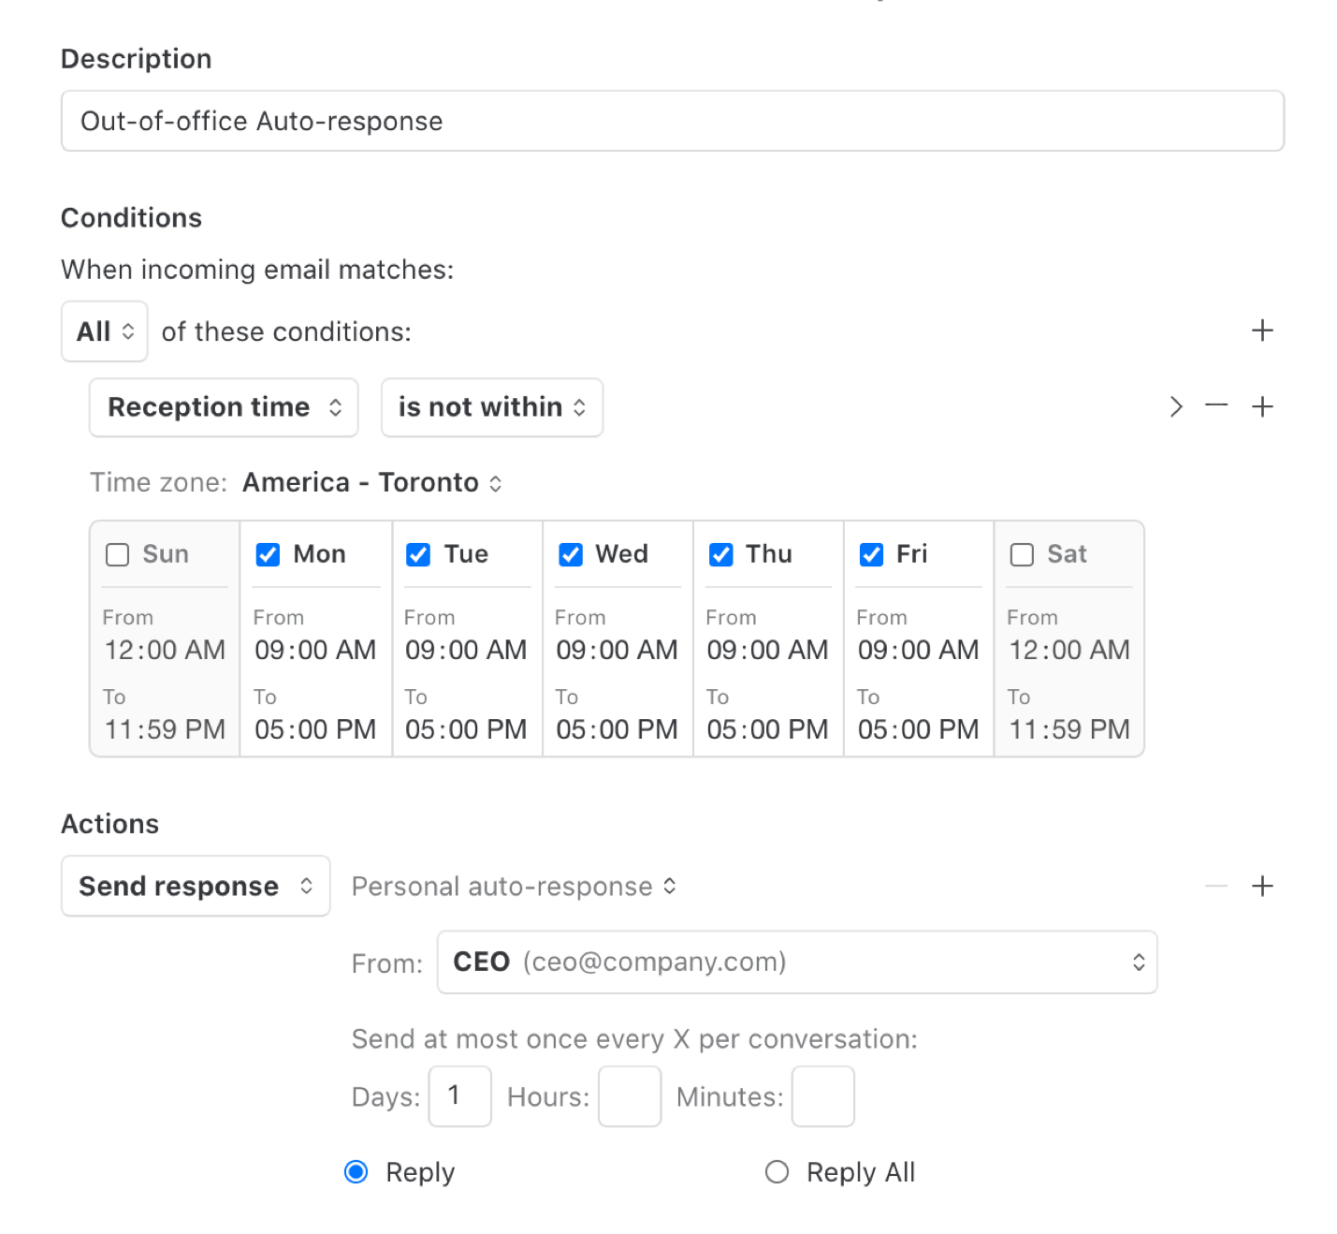The height and width of the screenshot is (1234, 1337).
Task: Enable the Sat checkbox
Action: tap(1022, 554)
